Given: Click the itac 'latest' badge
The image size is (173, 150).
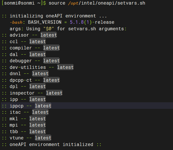Looking at the screenshot, I should 40,112.
